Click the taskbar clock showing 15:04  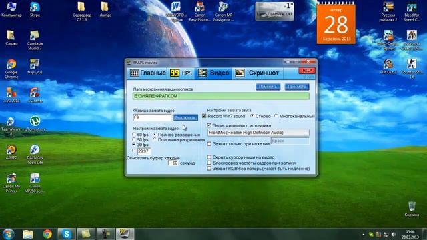[x=410, y=234]
